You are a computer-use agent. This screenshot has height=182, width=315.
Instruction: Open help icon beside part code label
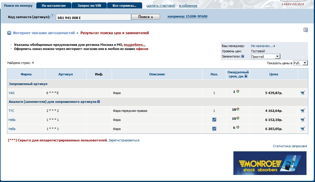tap(52, 16)
